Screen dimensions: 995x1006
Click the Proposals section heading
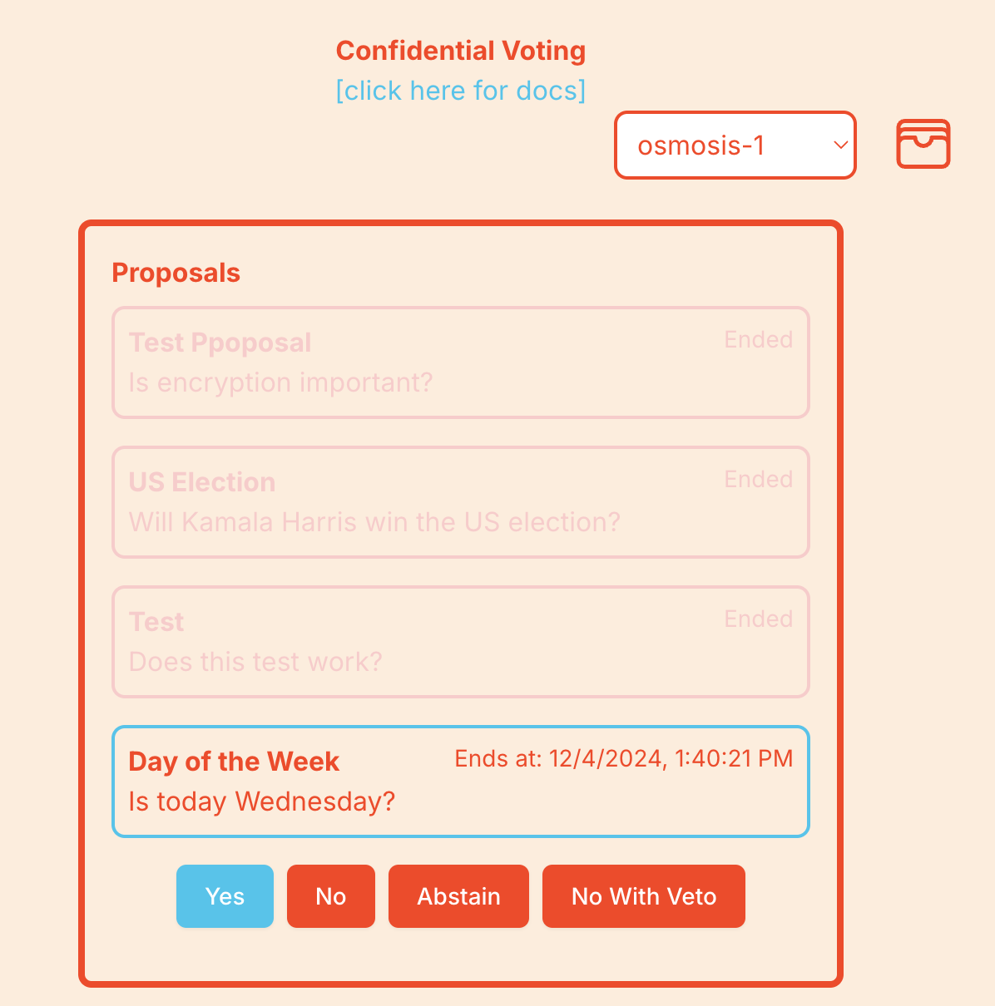[176, 273]
